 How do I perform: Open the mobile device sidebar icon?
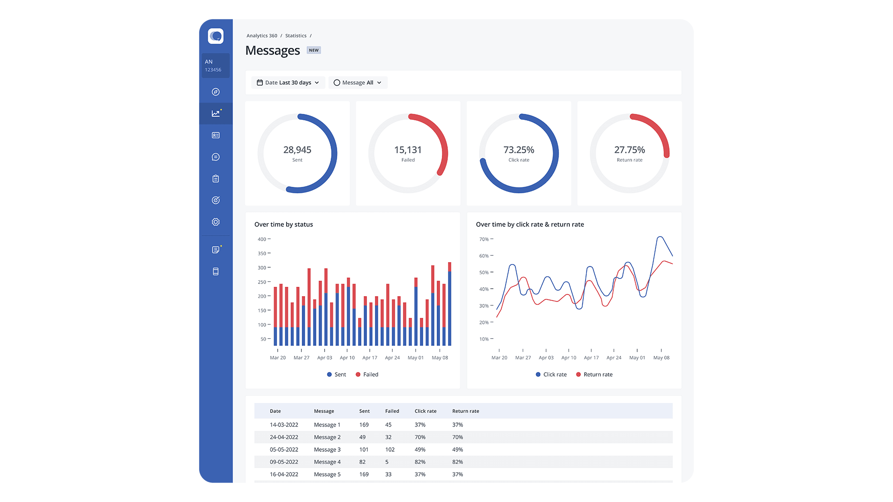(x=216, y=271)
